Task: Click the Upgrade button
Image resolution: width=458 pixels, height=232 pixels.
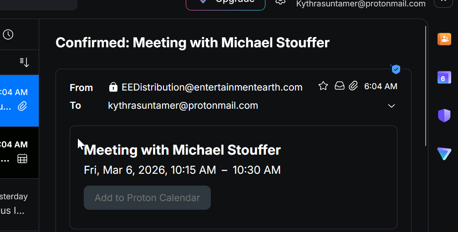Action: [225, 2]
